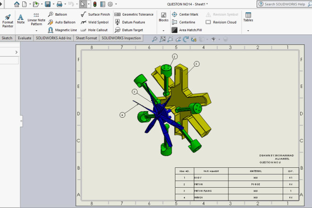
Task: Choose the Linear Note Pattern tool
Action: coord(36,19)
